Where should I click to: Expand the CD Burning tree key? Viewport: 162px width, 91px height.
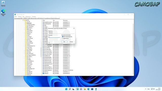(x=24, y=32)
